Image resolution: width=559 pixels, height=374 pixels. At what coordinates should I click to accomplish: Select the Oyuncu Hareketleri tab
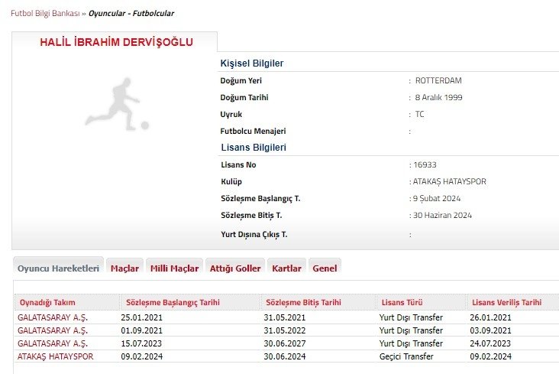point(58,268)
